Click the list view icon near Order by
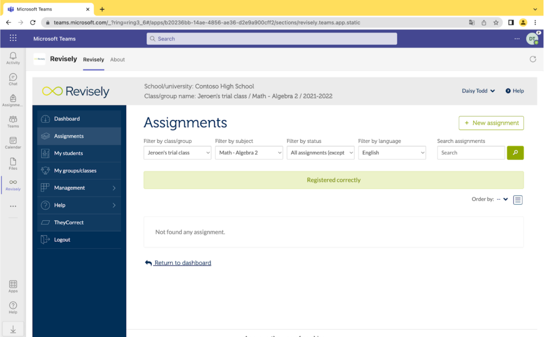545x337 pixels. pos(518,200)
